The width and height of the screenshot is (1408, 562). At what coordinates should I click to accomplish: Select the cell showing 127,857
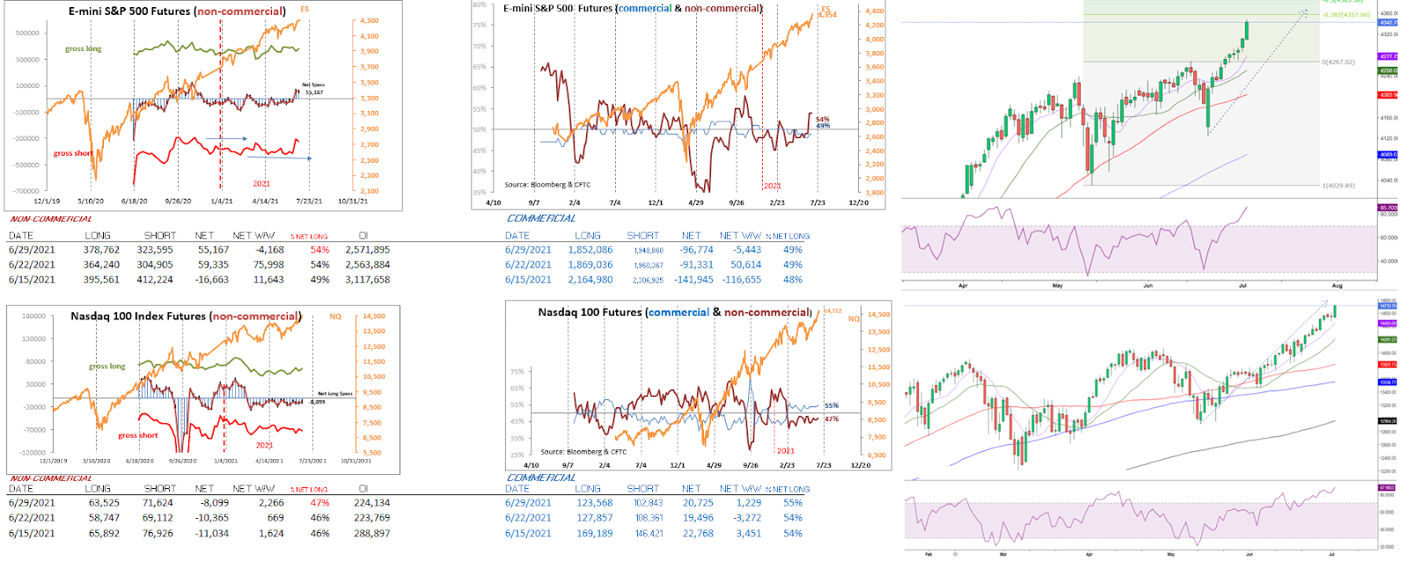pos(595,518)
